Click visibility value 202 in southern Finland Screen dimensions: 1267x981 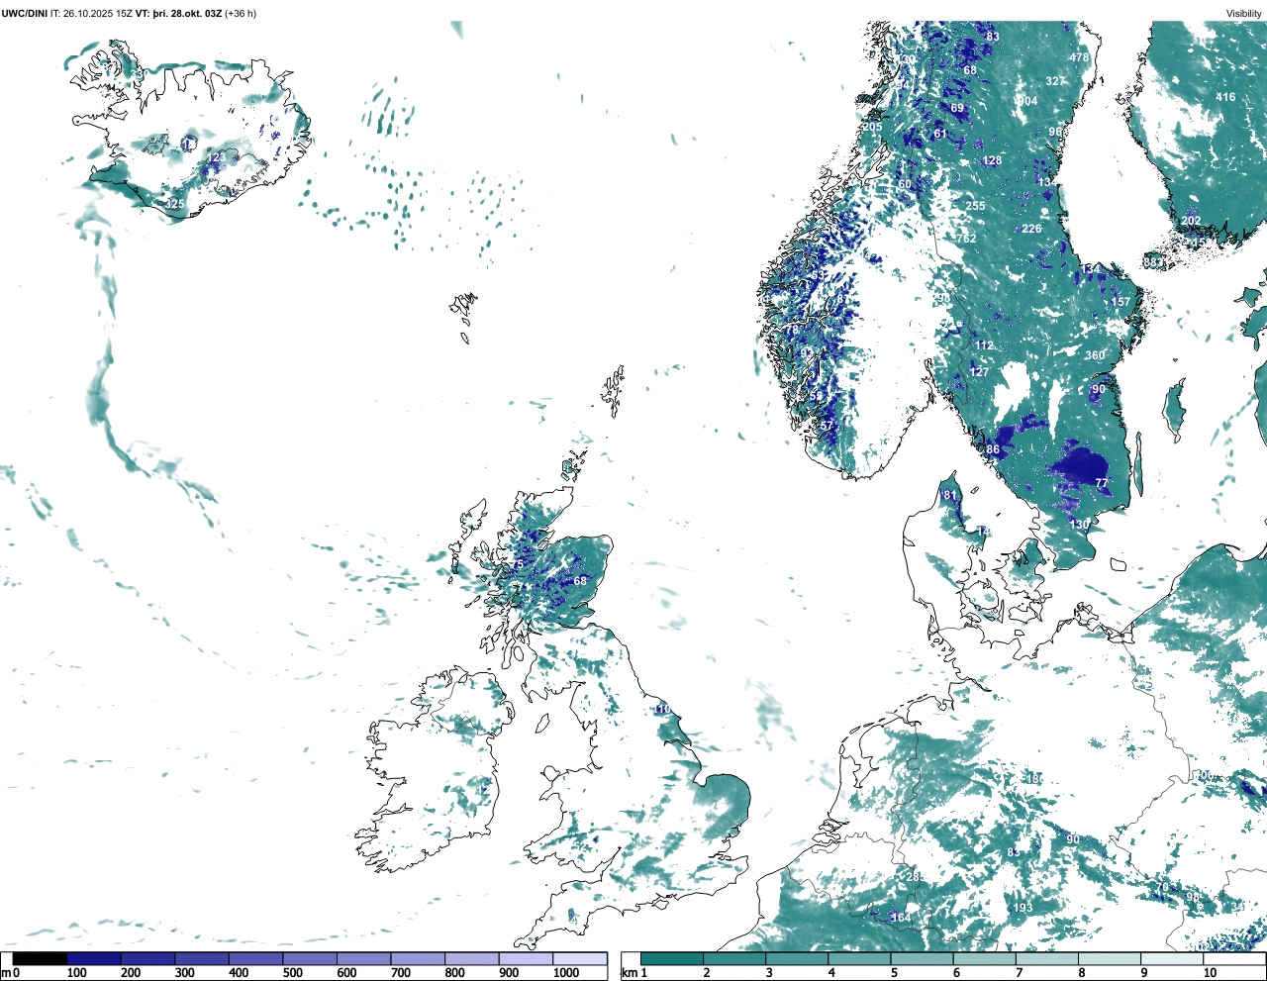point(1191,221)
